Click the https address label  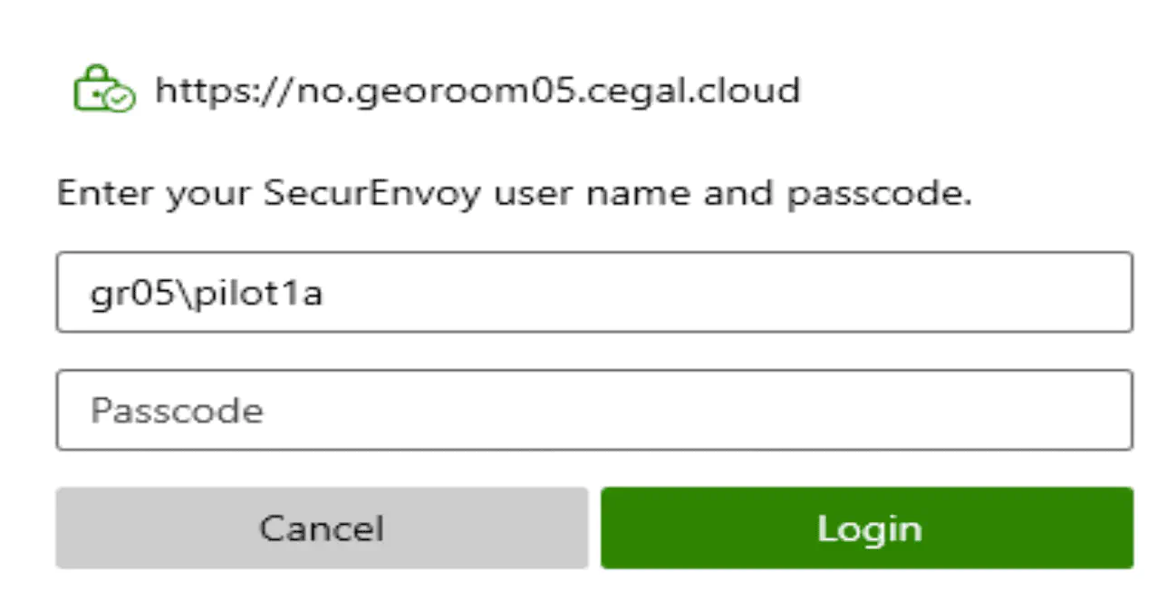pyautogui.click(x=477, y=90)
